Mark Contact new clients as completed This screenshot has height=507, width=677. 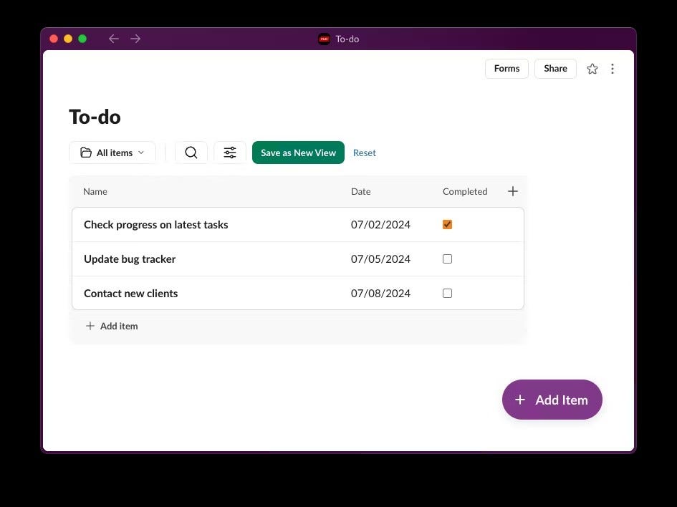tap(447, 293)
